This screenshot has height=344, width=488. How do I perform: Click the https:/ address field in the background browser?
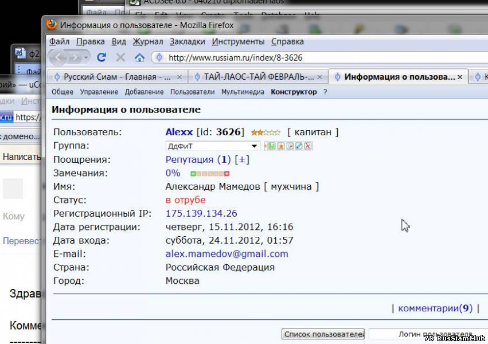click(x=28, y=118)
